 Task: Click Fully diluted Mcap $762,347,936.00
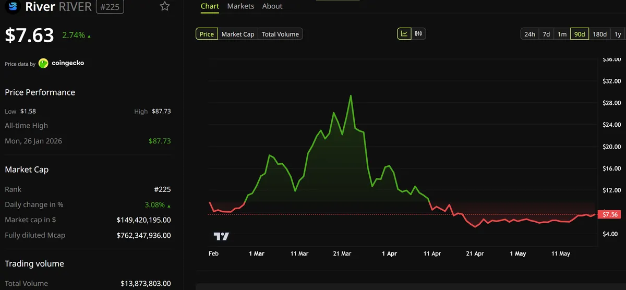pyautogui.click(x=143, y=235)
